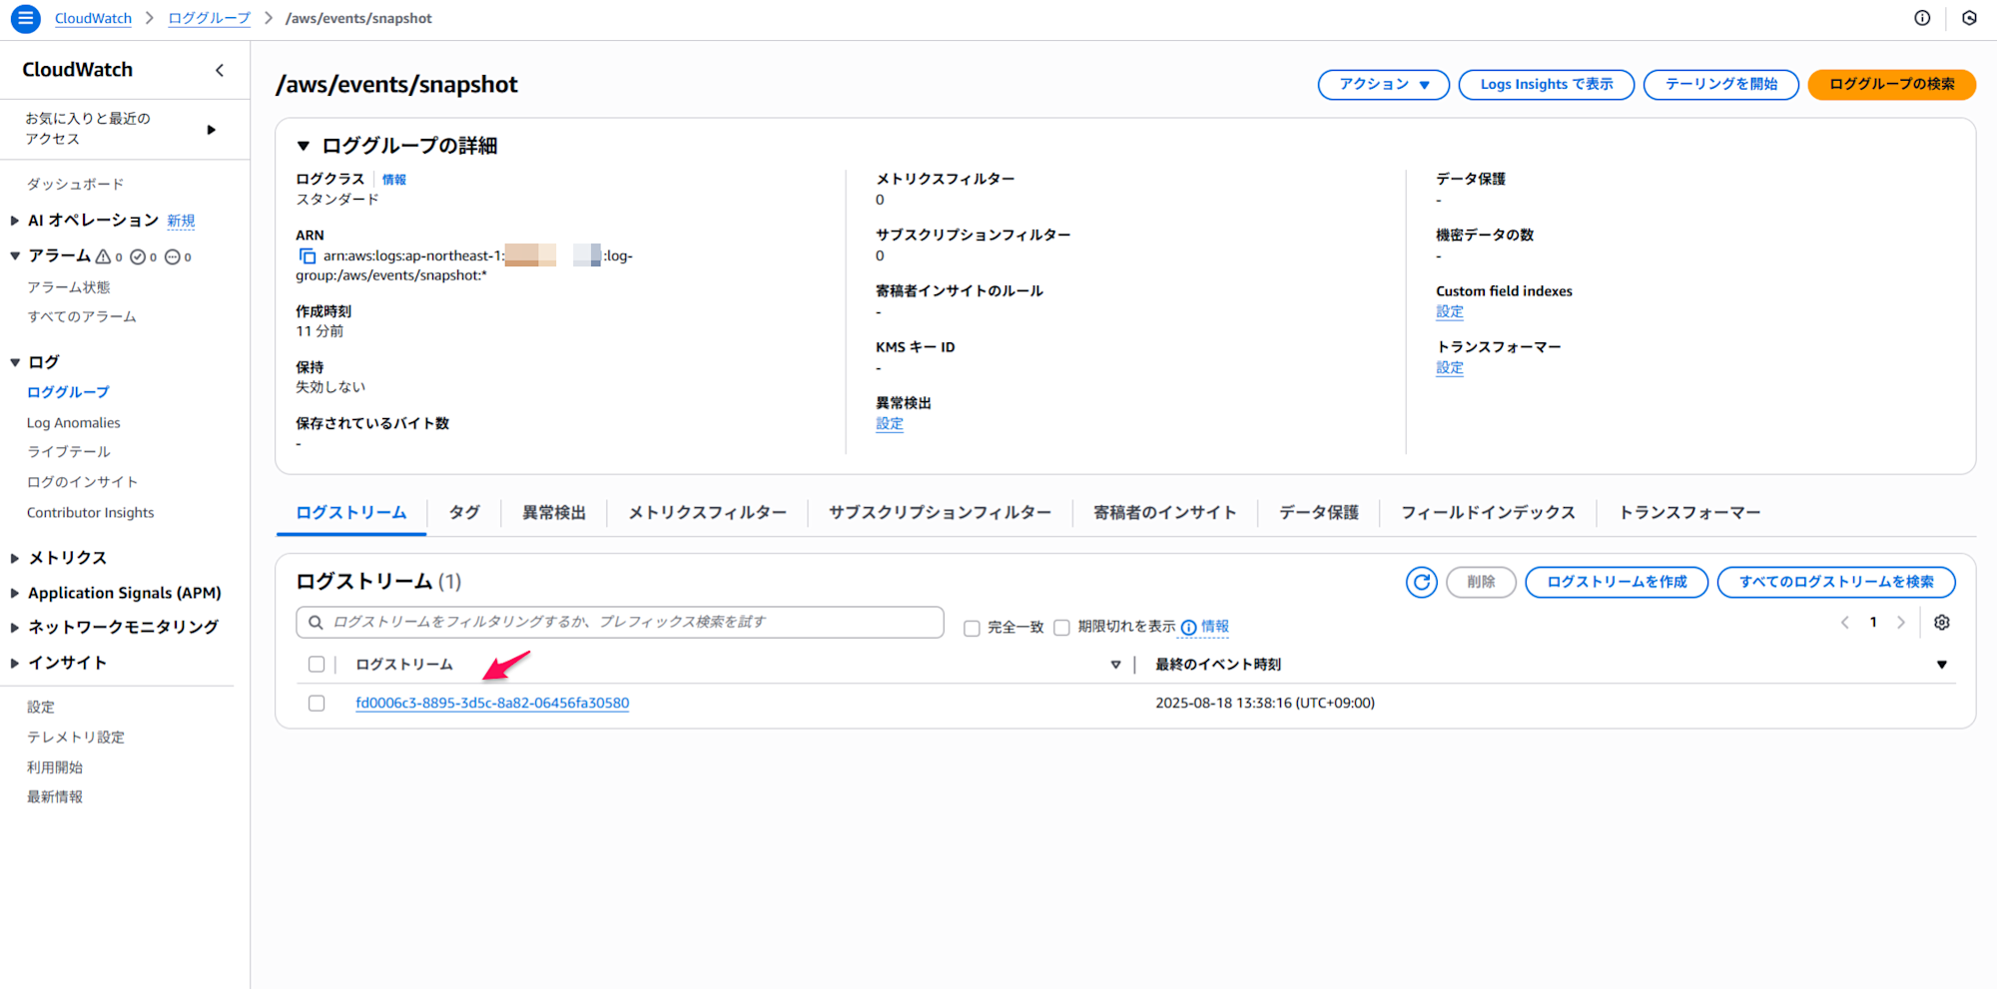Expand the メトリクス sidebar section

(x=15, y=558)
